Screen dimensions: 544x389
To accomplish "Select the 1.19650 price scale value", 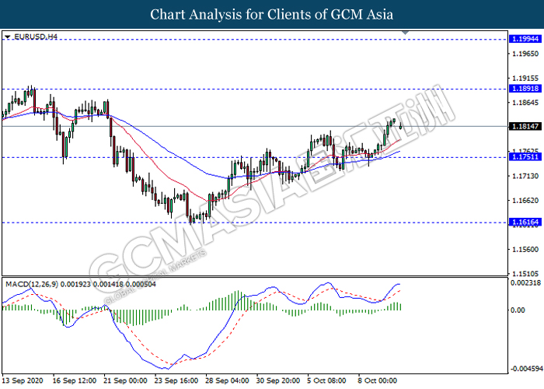I will pos(525,54).
